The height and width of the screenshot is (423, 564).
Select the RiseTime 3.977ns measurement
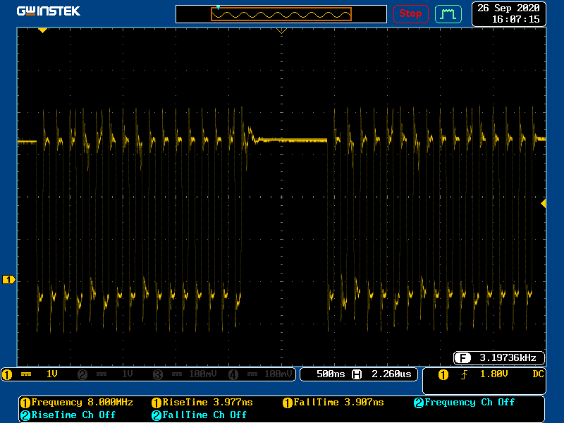coord(202,403)
